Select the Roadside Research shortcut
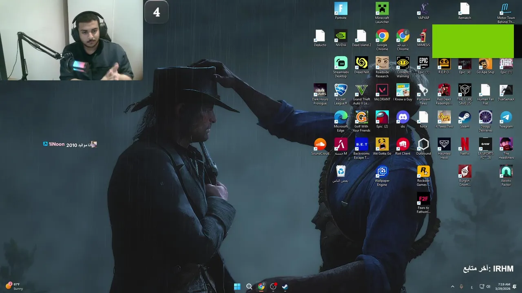The image size is (522, 293). point(382,67)
